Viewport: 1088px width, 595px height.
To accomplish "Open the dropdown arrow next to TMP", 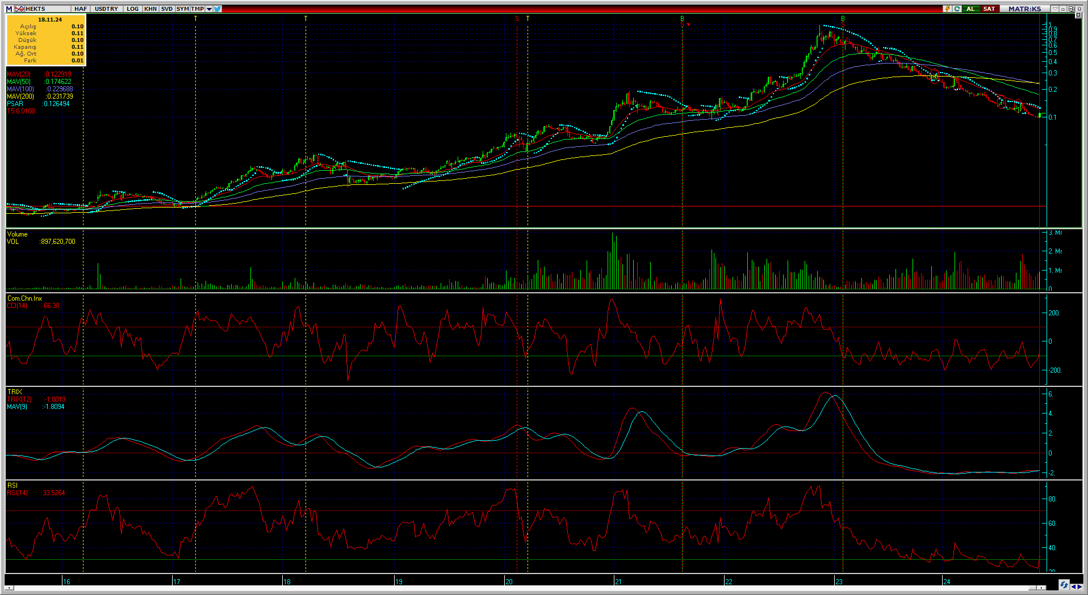I will 209,9.
